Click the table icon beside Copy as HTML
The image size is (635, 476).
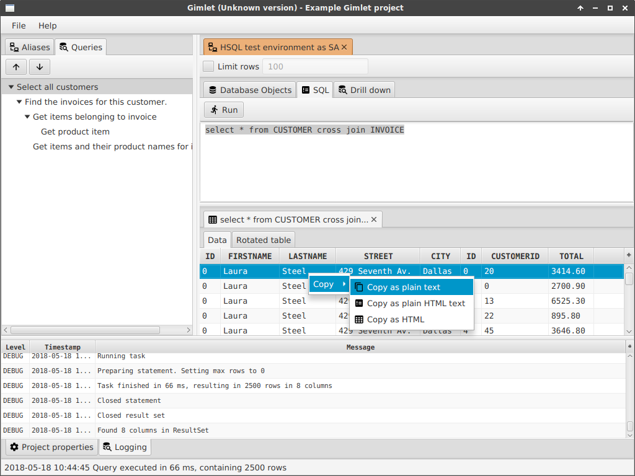tap(359, 319)
